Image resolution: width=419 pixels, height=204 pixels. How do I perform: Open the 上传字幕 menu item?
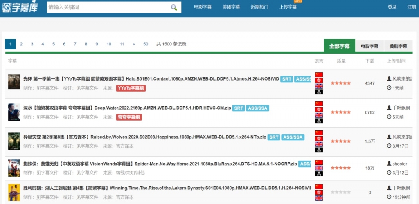point(288,7)
